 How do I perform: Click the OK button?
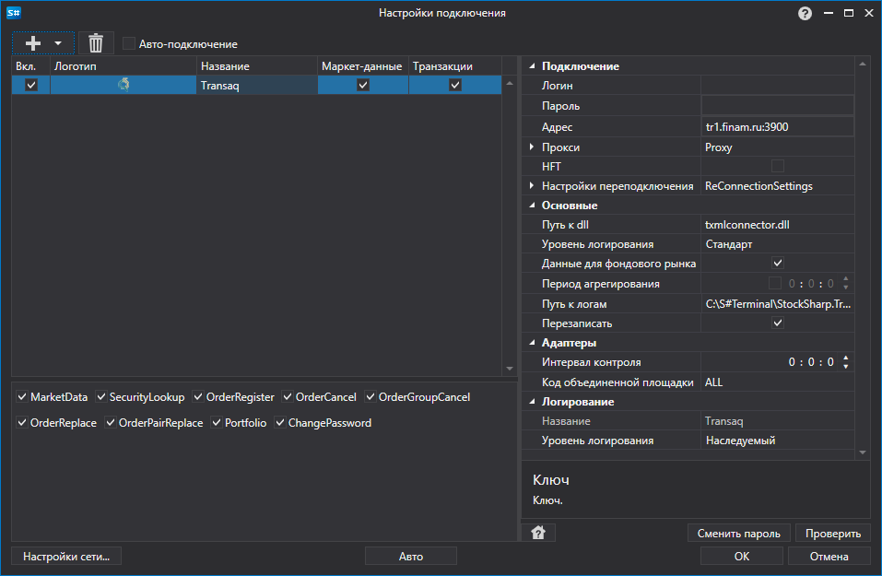741,556
